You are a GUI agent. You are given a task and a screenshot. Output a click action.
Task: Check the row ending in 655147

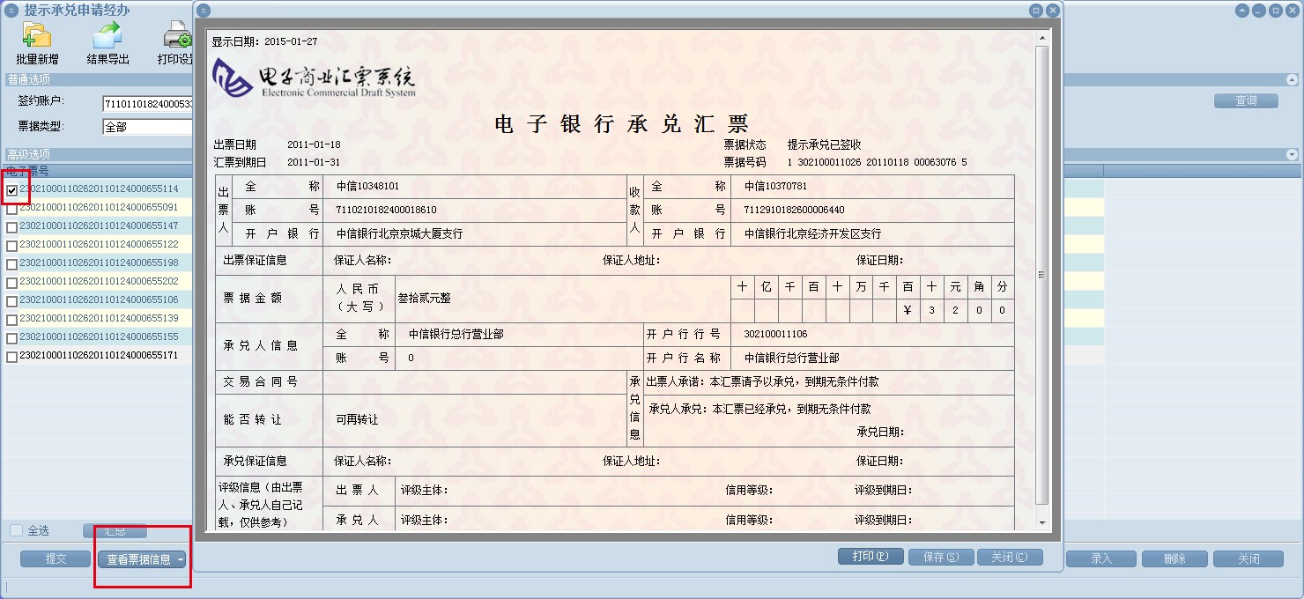tap(11, 227)
